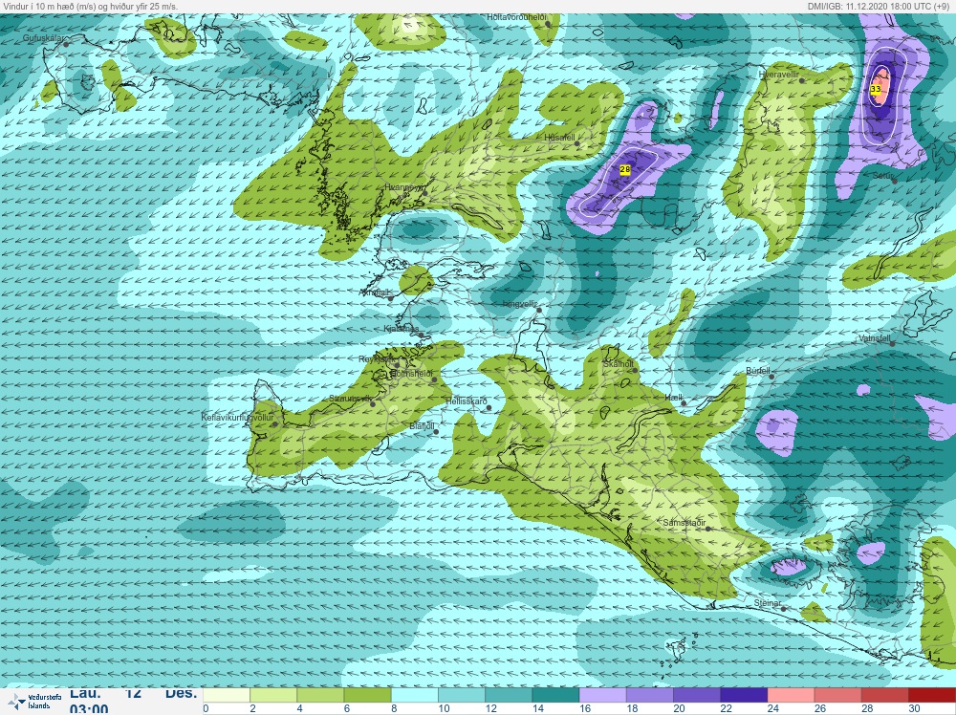Click the Vatnsfell station label
The height and width of the screenshot is (715, 956).
(875, 337)
